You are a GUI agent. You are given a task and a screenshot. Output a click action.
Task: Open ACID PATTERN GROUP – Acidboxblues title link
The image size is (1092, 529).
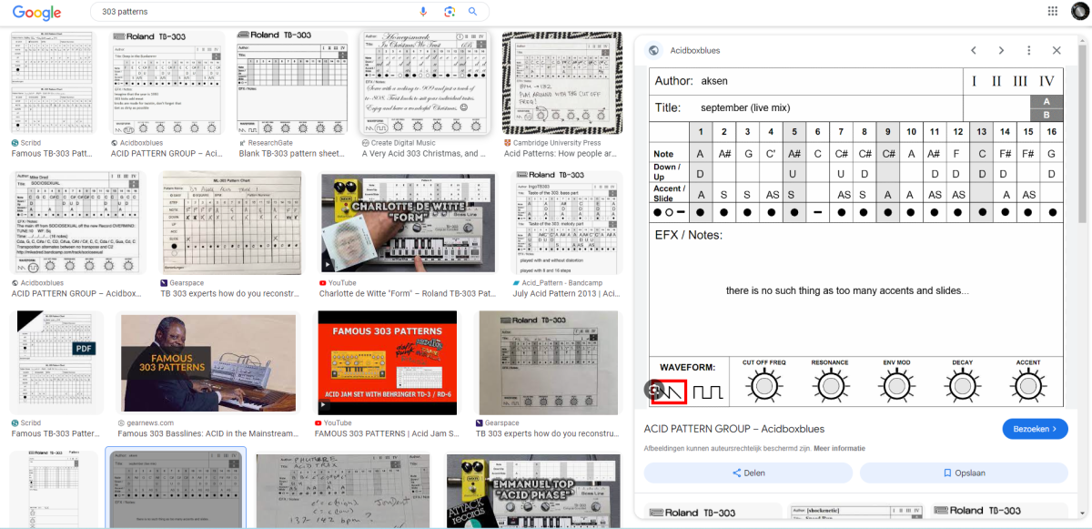(733, 428)
